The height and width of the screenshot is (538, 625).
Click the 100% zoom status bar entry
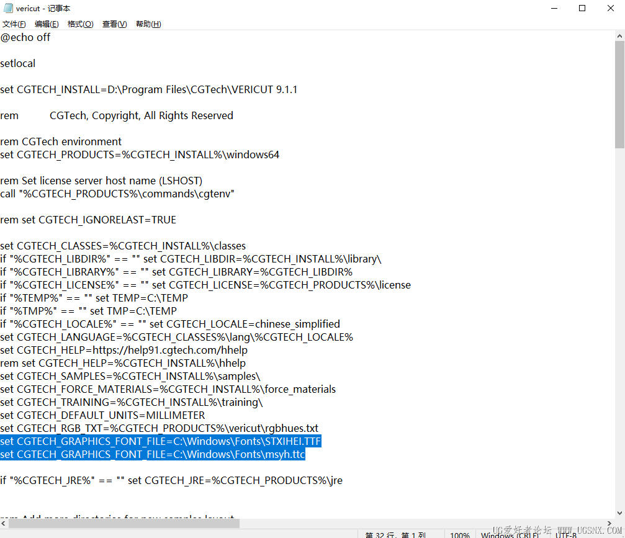[x=459, y=535]
